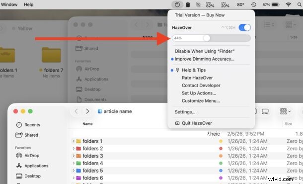Select the folders 6 purple folder row
Viewport: 303px width, 184px height.
[x=187, y=178]
